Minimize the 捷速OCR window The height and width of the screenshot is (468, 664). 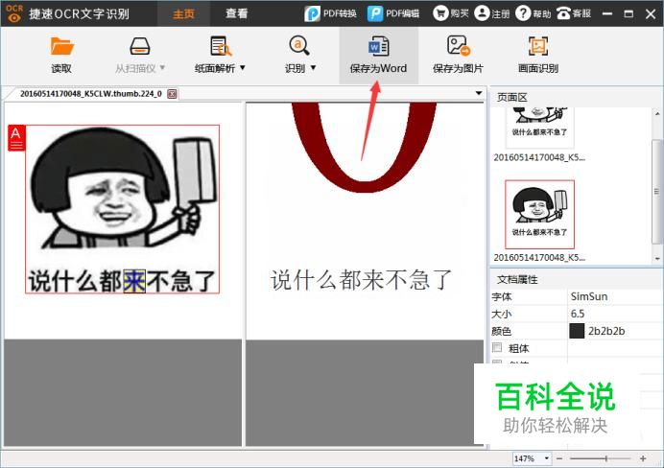pos(607,13)
